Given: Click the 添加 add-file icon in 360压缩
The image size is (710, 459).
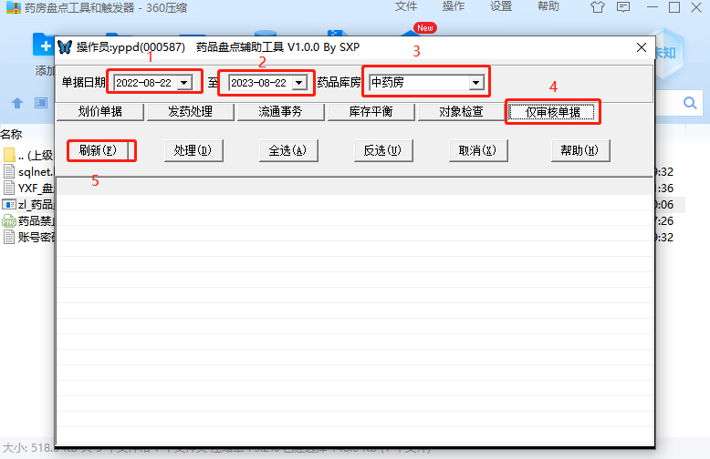Looking at the screenshot, I should [x=44, y=46].
